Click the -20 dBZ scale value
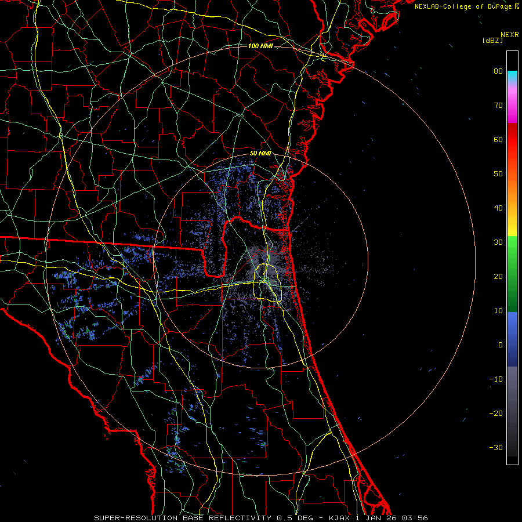The height and width of the screenshot is (522, 522). [496, 414]
